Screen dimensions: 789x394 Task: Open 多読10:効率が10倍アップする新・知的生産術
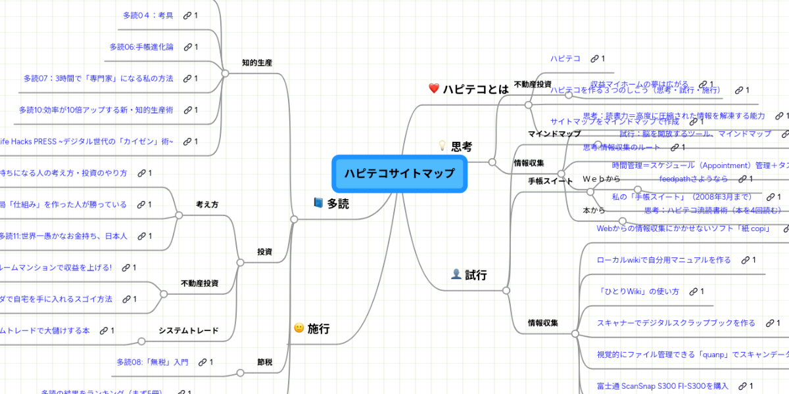pyautogui.click(x=96, y=110)
